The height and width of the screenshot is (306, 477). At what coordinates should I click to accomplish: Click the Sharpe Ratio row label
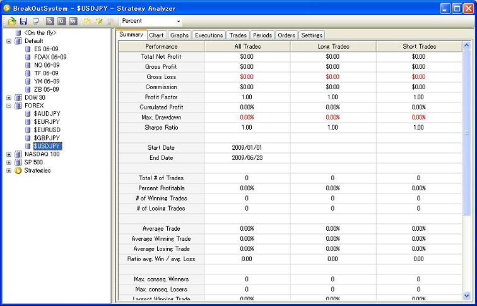tap(162, 128)
